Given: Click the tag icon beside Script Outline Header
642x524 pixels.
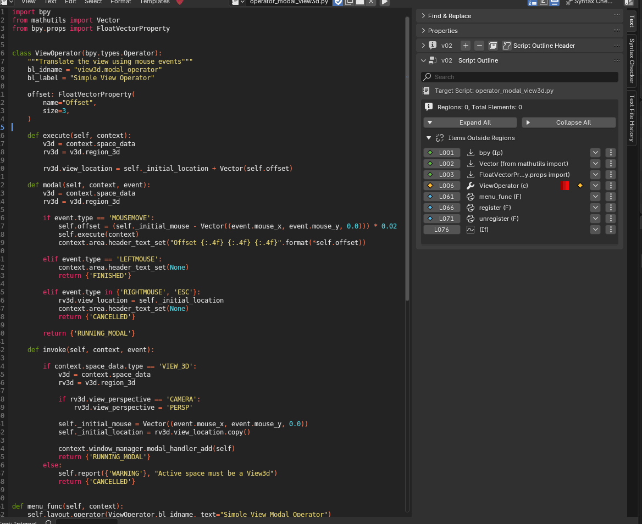Looking at the screenshot, I should coord(506,46).
